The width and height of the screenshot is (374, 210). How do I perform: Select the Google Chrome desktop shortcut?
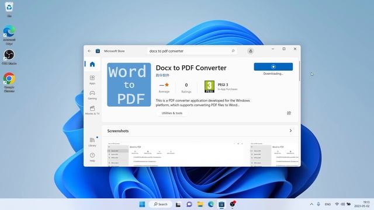[x=9, y=82]
